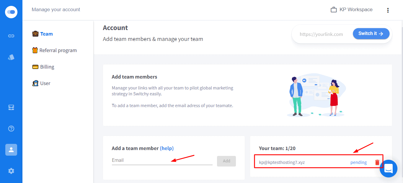Image resolution: width=403 pixels, height=183 pixels.
Task: Focus the Email input field
Action: (x=162, y=160)
